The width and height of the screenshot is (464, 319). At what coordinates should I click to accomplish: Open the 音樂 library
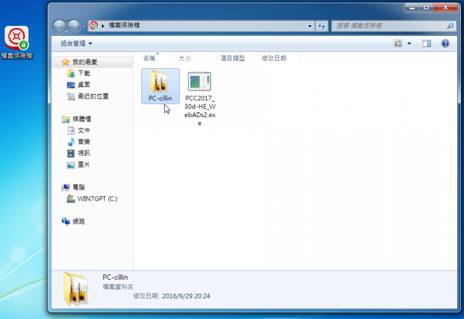coord(84,142)
